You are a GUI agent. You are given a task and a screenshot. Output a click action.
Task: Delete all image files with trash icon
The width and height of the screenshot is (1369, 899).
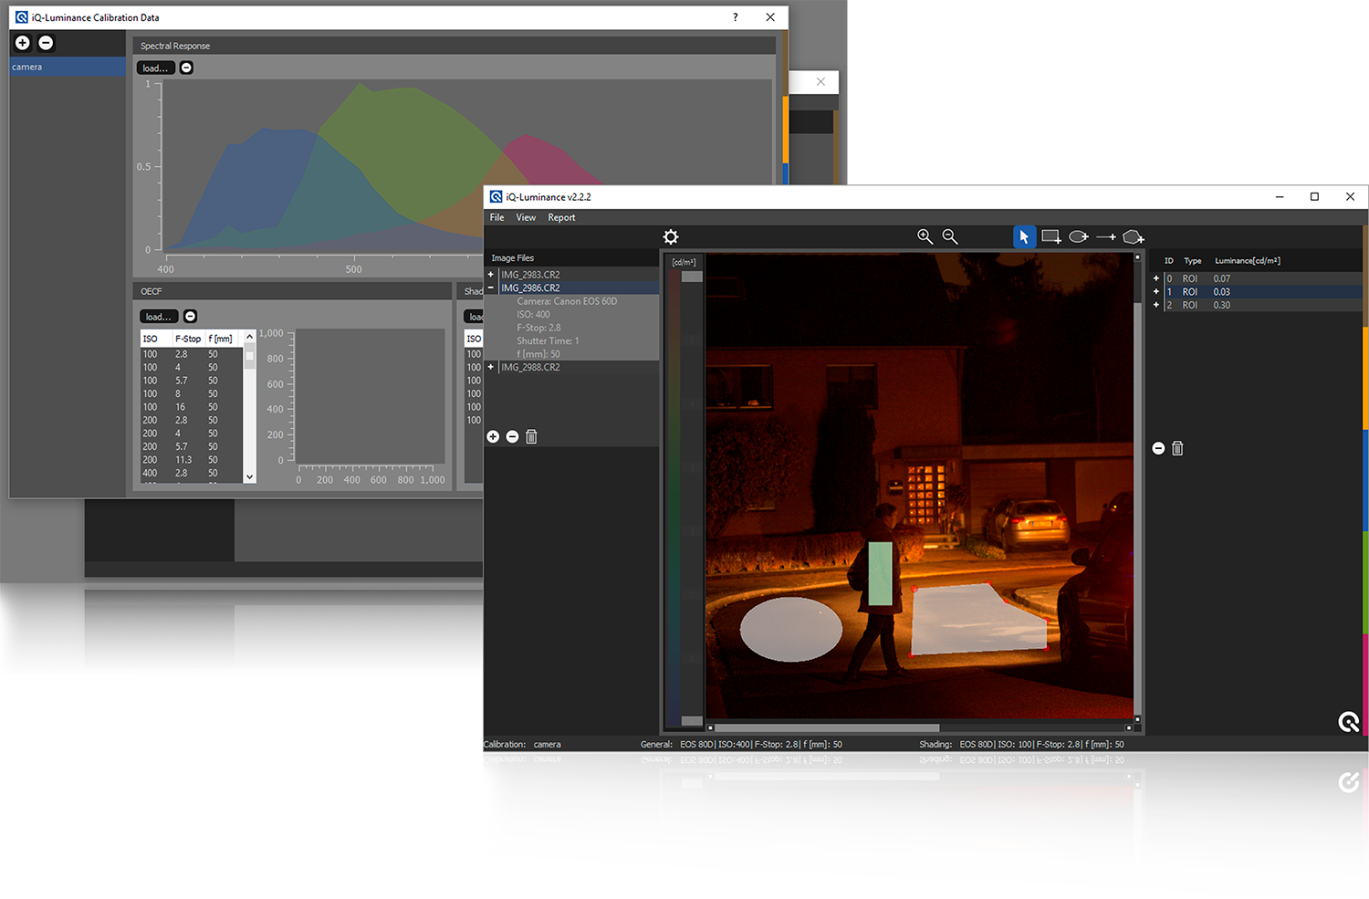click(x=531, y=436)
